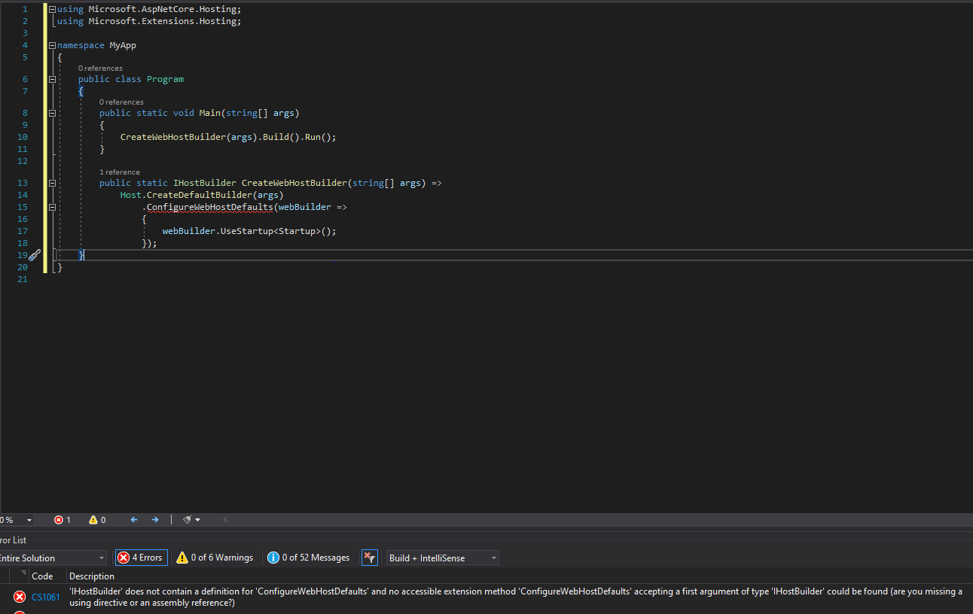Toggle the 0 of 6 Warnings filter

[x=215, y=558]
